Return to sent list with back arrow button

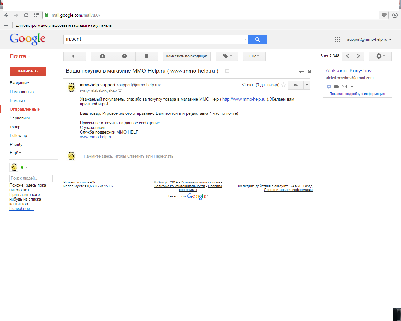(75, 56)
